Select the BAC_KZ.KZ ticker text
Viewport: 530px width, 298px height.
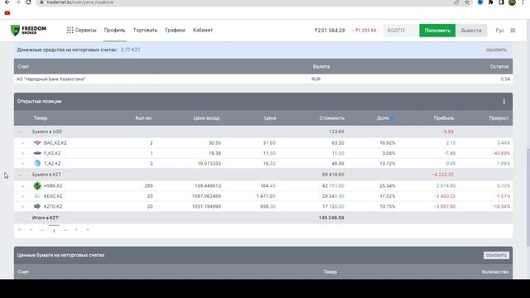click(55, 143)
